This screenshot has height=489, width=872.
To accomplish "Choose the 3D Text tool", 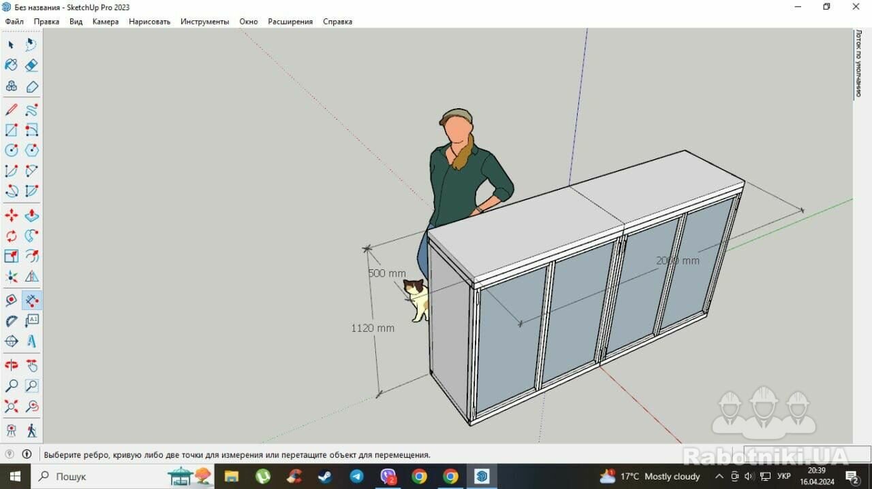I will pyautogui.click(x=32, y=341).
